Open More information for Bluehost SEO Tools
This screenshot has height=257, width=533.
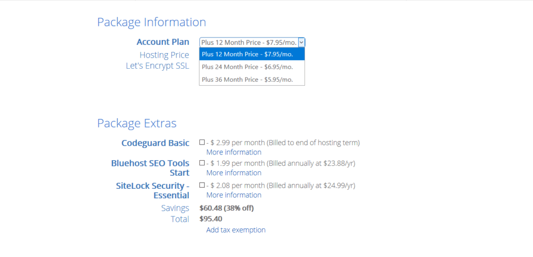tap(234, 173)
